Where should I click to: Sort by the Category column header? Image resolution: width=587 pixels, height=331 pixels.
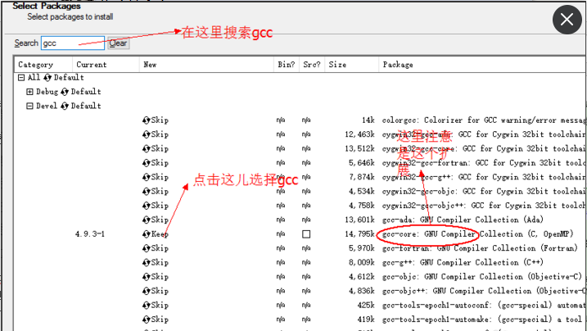[x=43, y=65]
